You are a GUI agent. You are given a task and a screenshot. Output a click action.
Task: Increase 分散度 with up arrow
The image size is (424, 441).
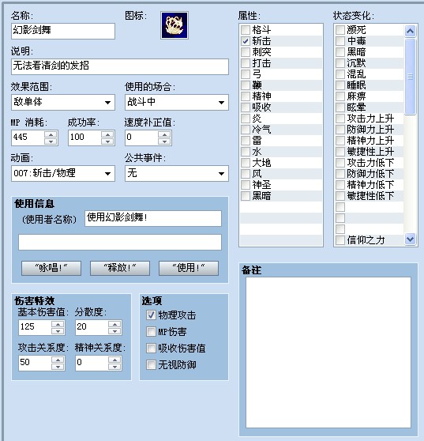tap(114, 324)
